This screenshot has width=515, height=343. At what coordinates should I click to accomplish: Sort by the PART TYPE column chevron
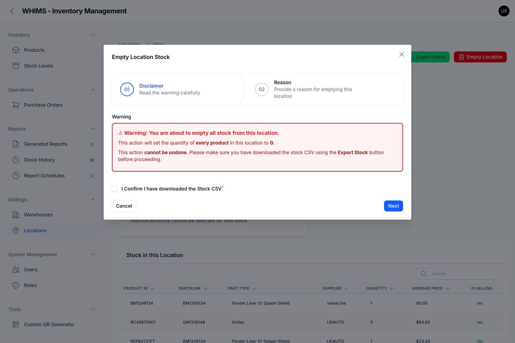click(x=254, y=289)
